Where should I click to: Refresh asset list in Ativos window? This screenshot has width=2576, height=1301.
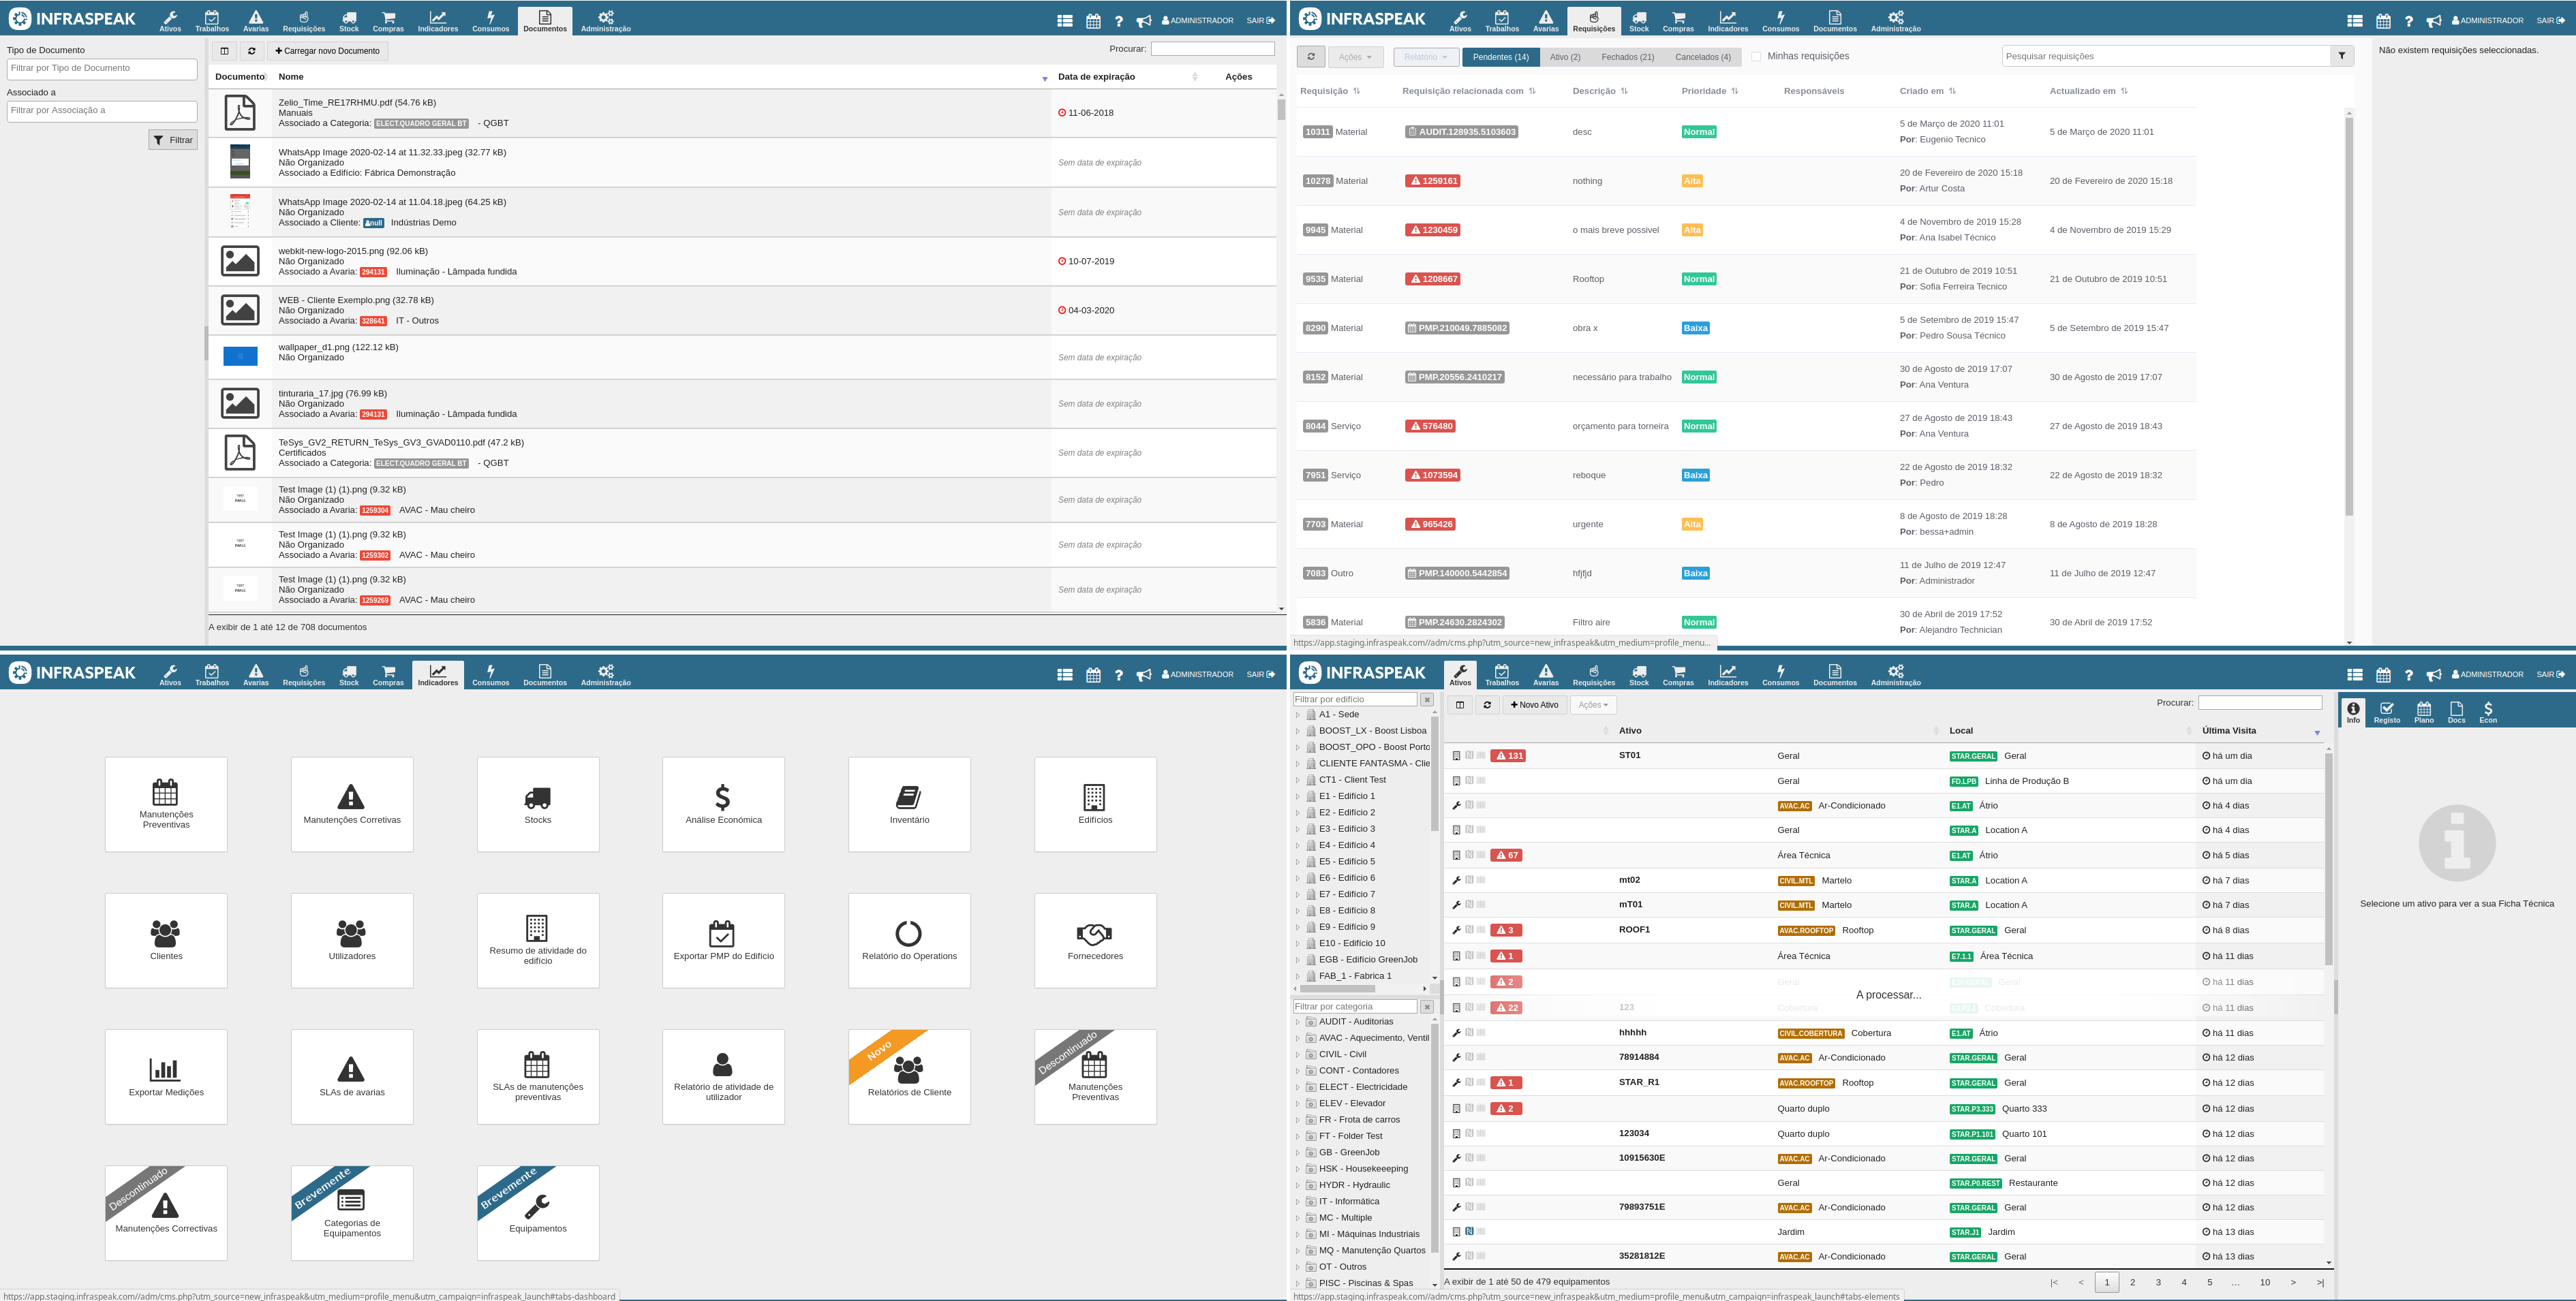pos(1487,706)
